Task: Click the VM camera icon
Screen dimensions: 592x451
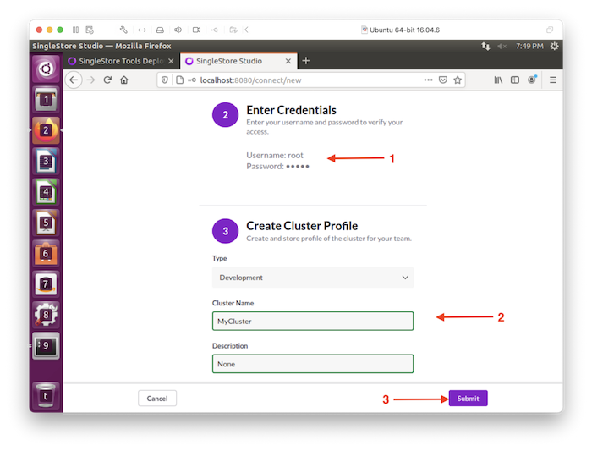Action: tap(197, 30)
